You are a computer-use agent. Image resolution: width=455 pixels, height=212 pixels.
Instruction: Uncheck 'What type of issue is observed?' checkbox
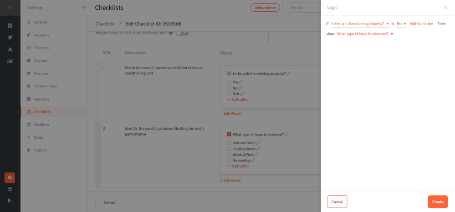click(x=229, y=134)
